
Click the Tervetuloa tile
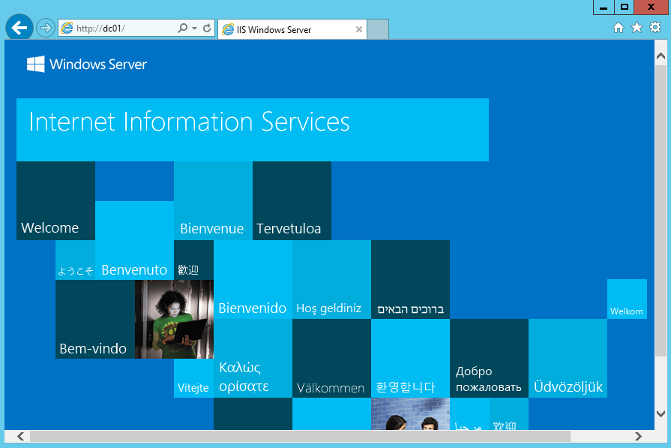click(292, 200)
